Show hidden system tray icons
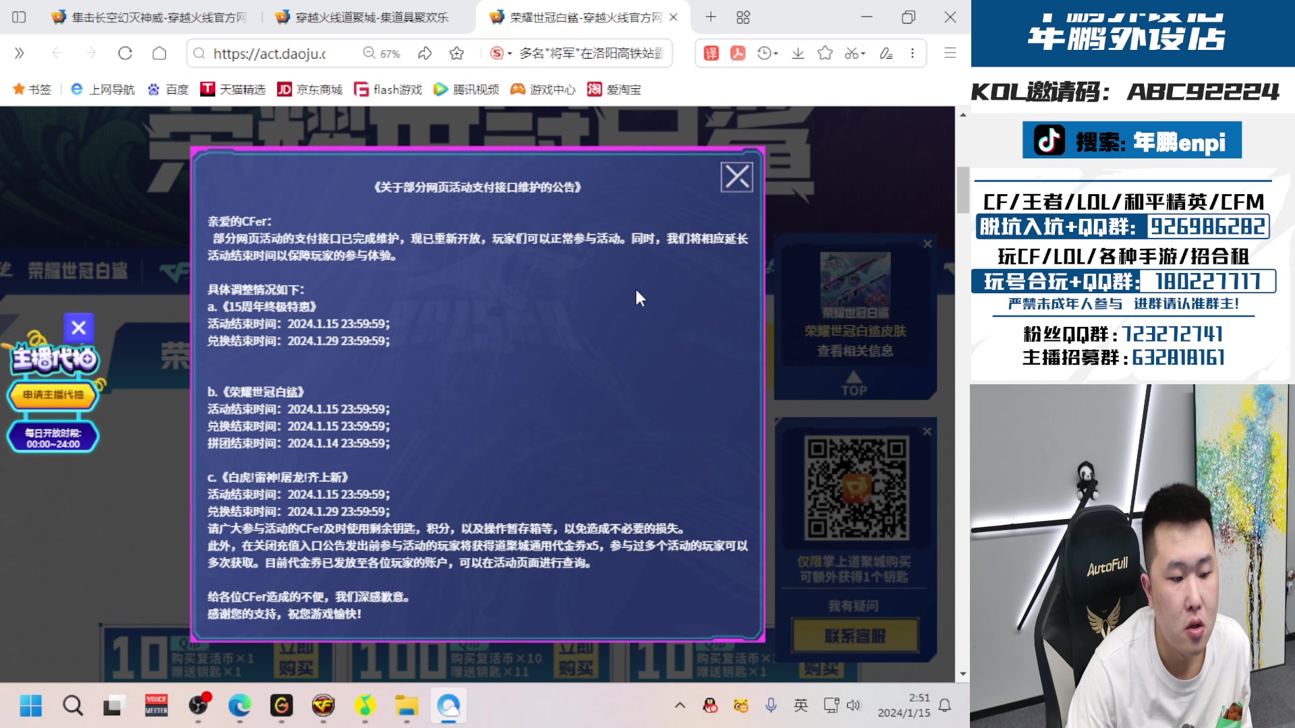 pos(680,706)
